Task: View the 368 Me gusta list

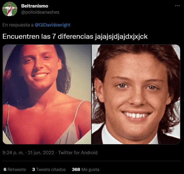Action: tap(86, 170)
